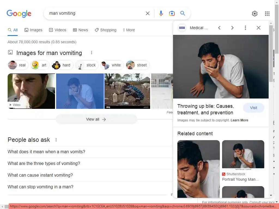The height and width of the screenshot is (209, 279).
Task: Switch to the Videos tab
Action: (58, 30)
